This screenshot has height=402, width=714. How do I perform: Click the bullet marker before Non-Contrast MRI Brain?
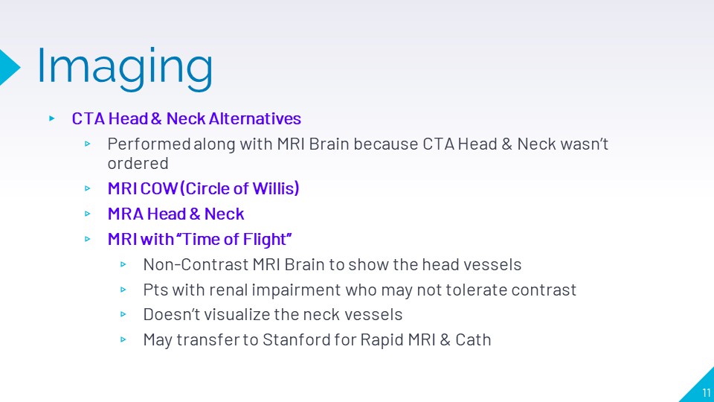(x=123, y=265)
